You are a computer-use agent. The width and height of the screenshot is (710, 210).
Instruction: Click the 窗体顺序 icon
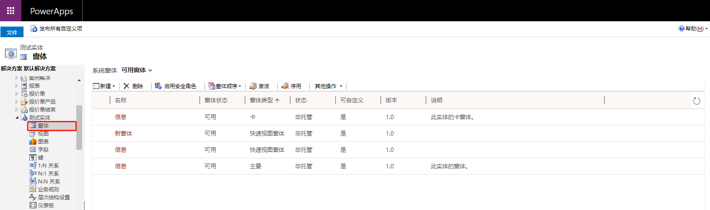pos(212,86)
